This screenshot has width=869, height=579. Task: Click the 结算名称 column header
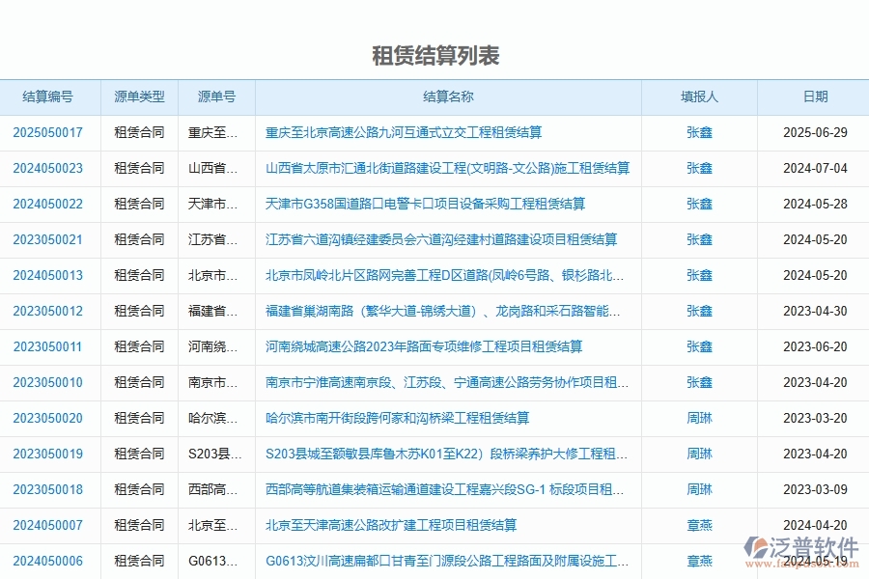click(x=448, y=96)
